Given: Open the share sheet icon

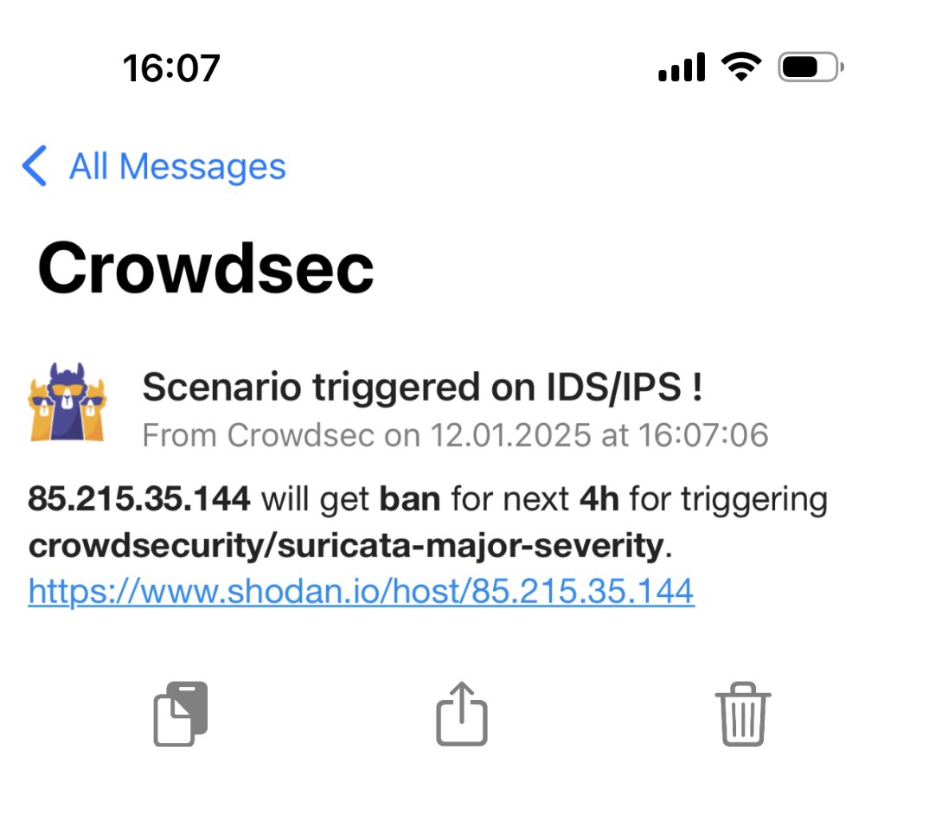Looking at the screenshot, I should (462, 712).
